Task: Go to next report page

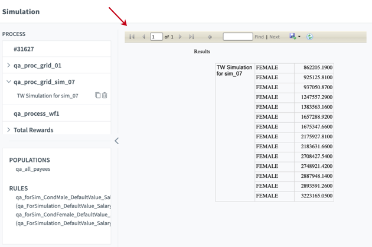Action: tap(180, 37)
